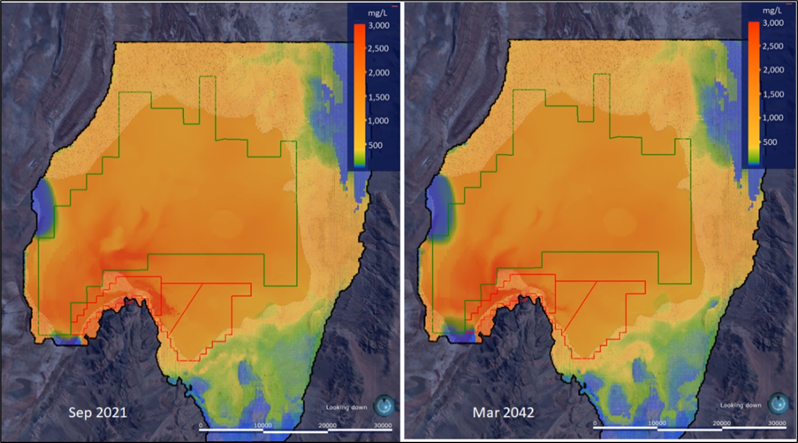This screenshot has height=443, width=798.
Task: Click the 500 value in Sep 2021 legend
Action: tap(376, 145)
